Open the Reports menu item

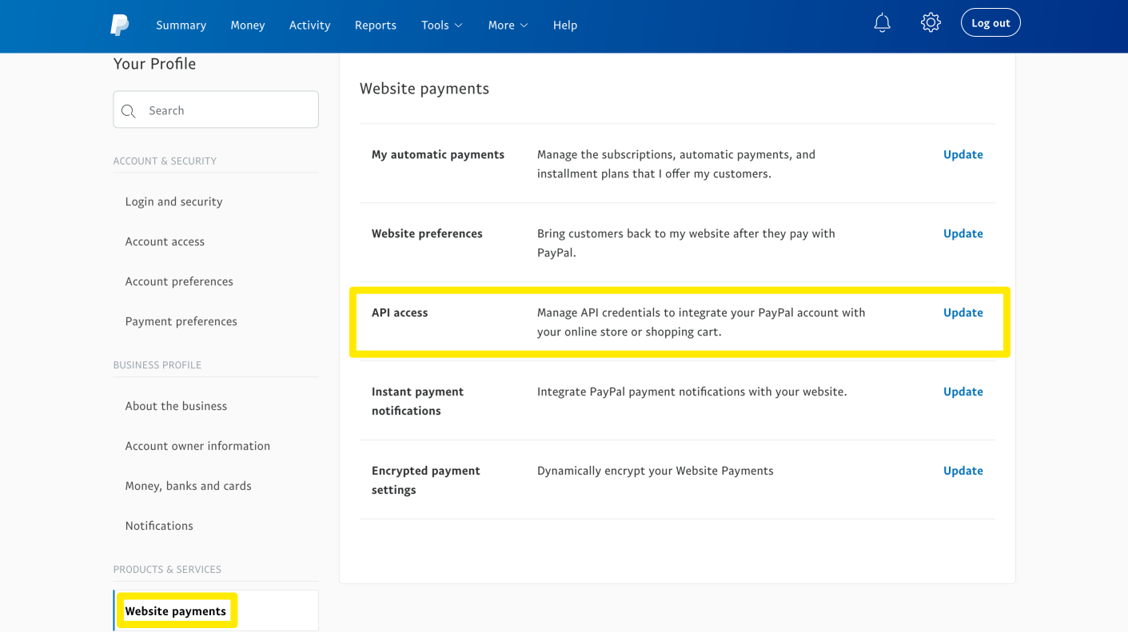(x=376, y=25)
